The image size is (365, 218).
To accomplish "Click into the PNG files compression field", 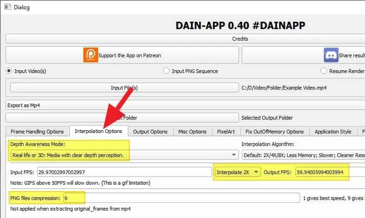I will [x=182, y=198].
